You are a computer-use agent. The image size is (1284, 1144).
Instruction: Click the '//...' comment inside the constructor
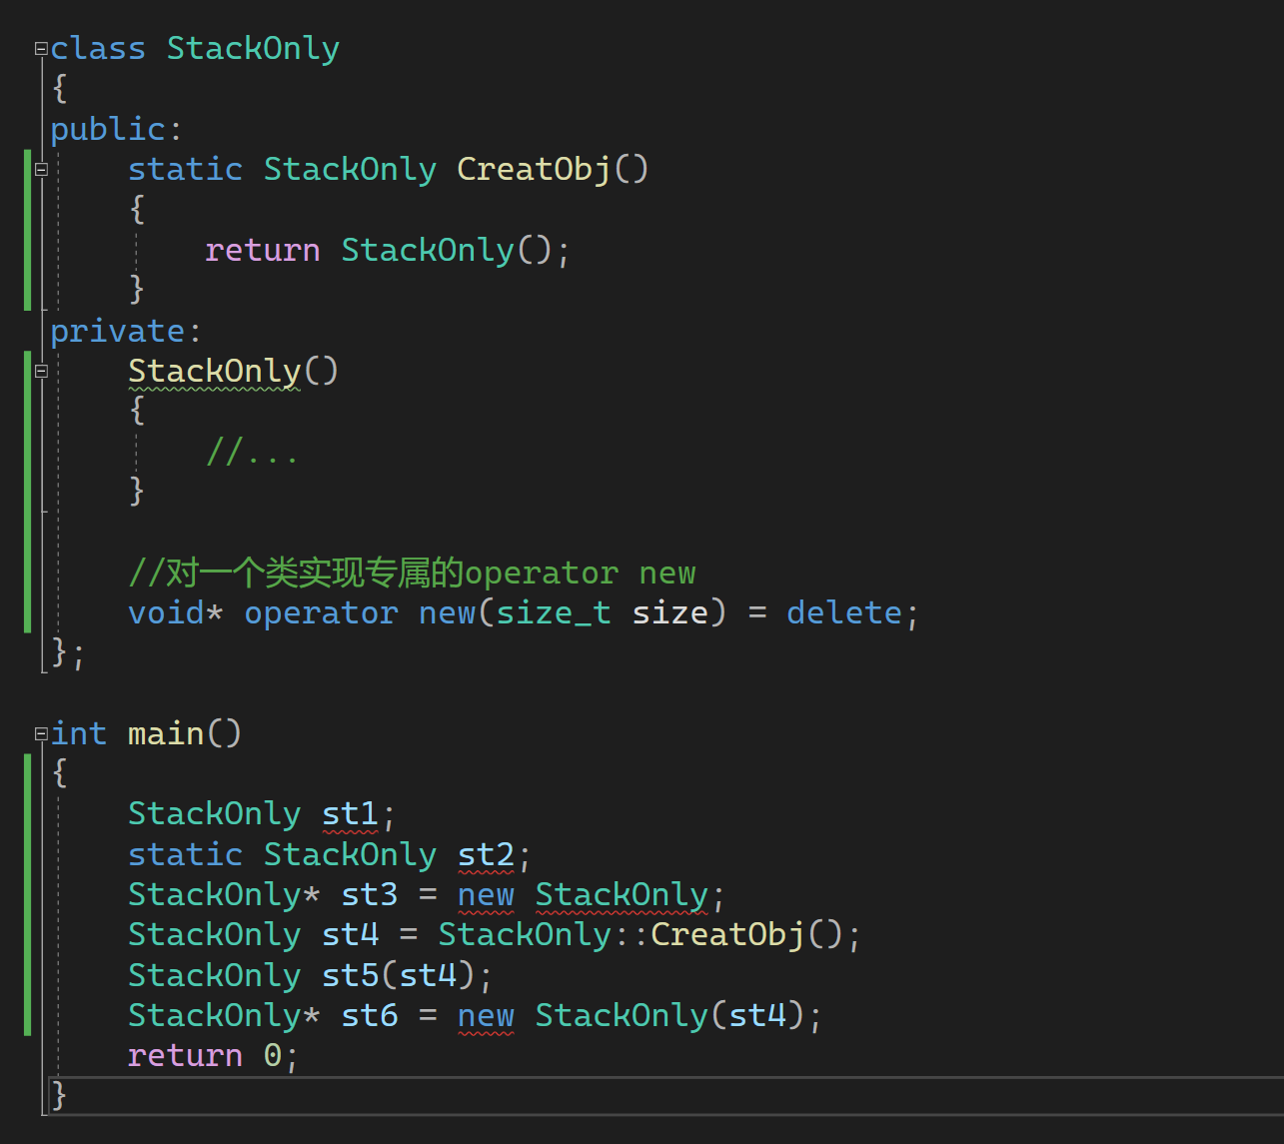(x=252, y=452)
